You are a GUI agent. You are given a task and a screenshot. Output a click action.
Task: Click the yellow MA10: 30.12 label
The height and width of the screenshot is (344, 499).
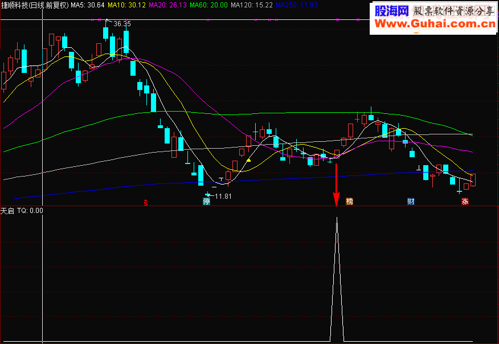click(x=126, y=5)
